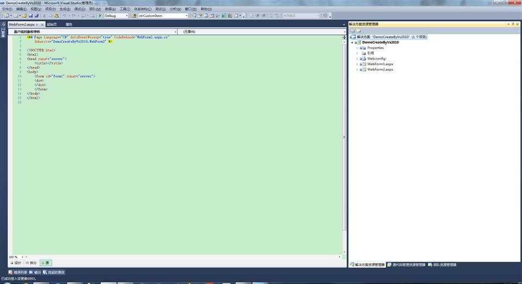522x284 pixels.
Task: Click the DemoCreateByVs2010 project icon
Action: pos(358,42)
